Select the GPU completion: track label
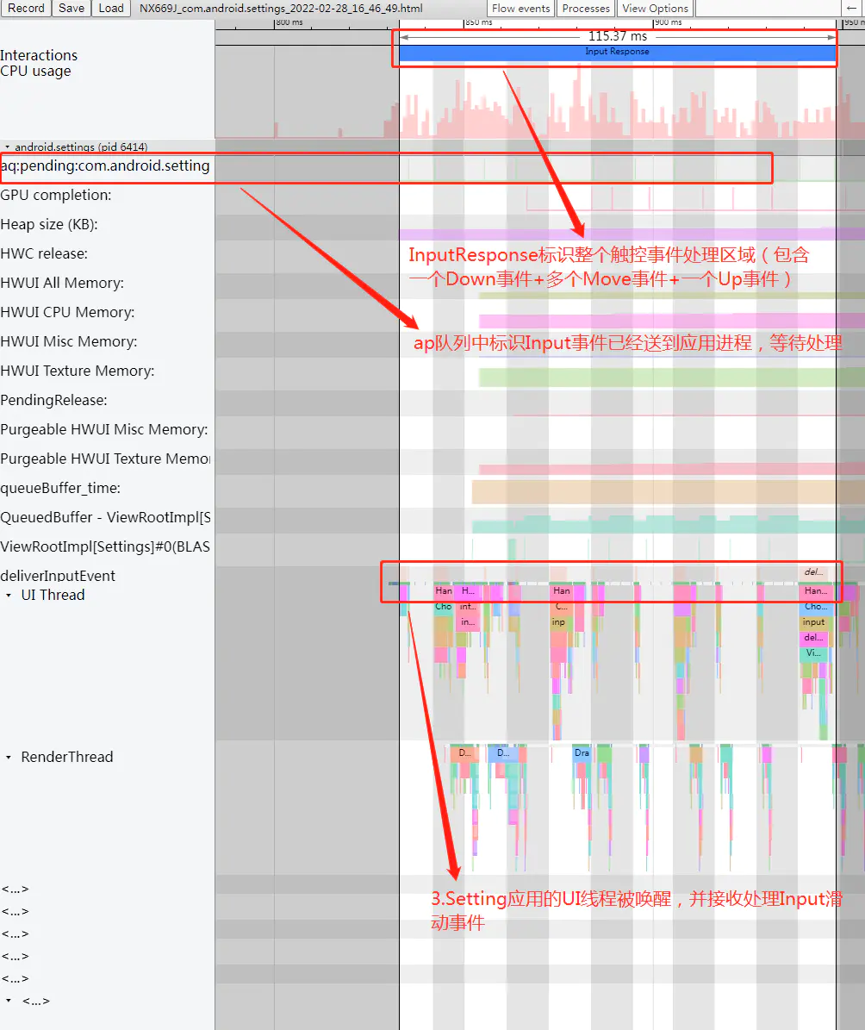Screen dimensions: 865x1030 [x=56, y=195]
